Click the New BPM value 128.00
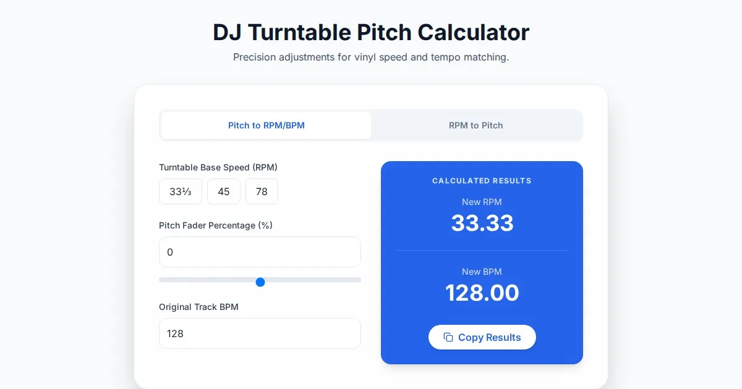 click(482, 293)
